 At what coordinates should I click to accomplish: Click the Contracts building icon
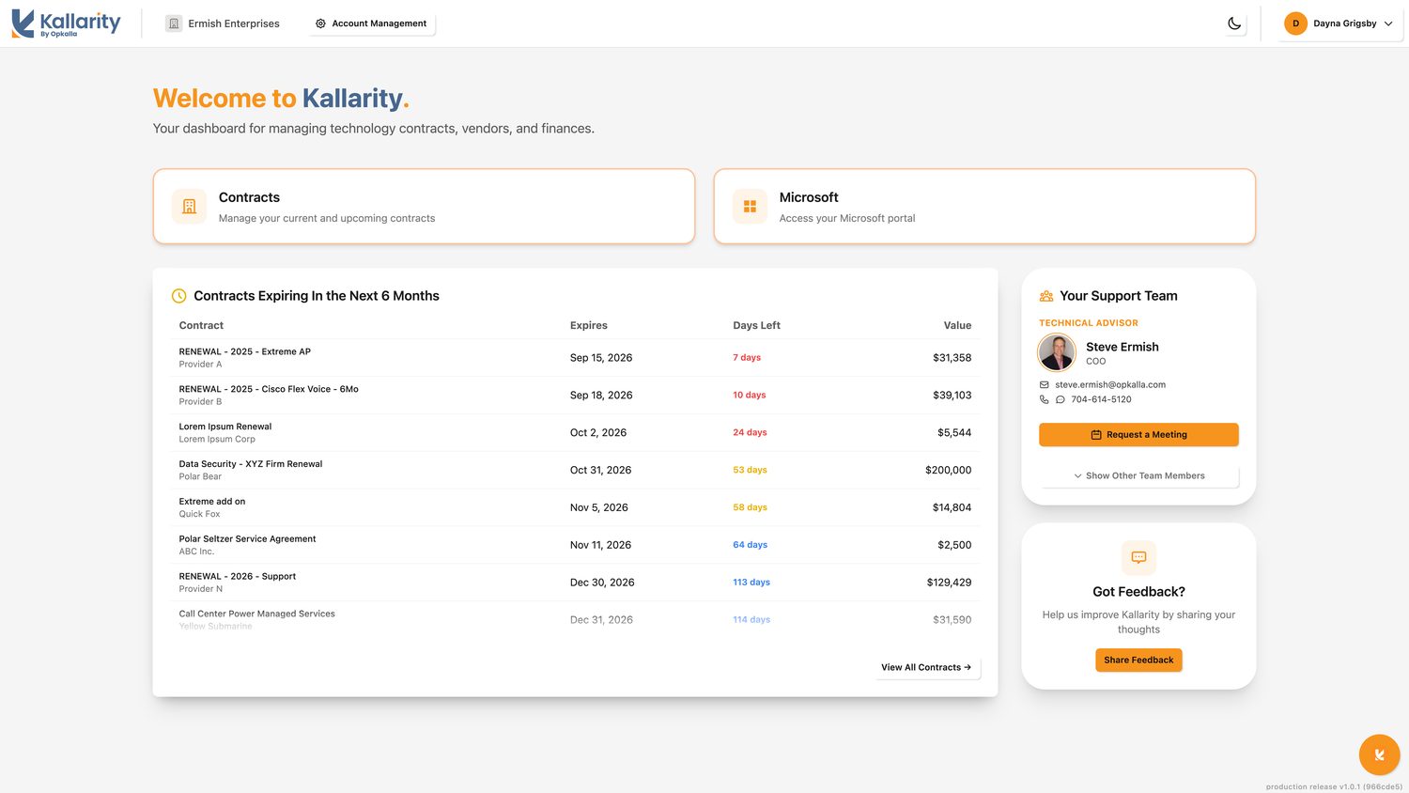(x=189, y=207)
